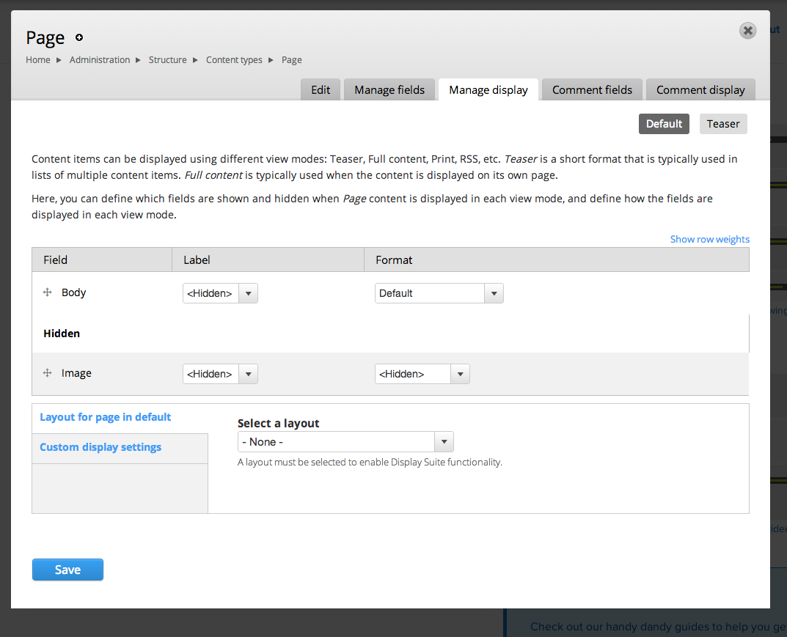
Task: Grab the drag handle for Body field
Action: pos(48,292)
